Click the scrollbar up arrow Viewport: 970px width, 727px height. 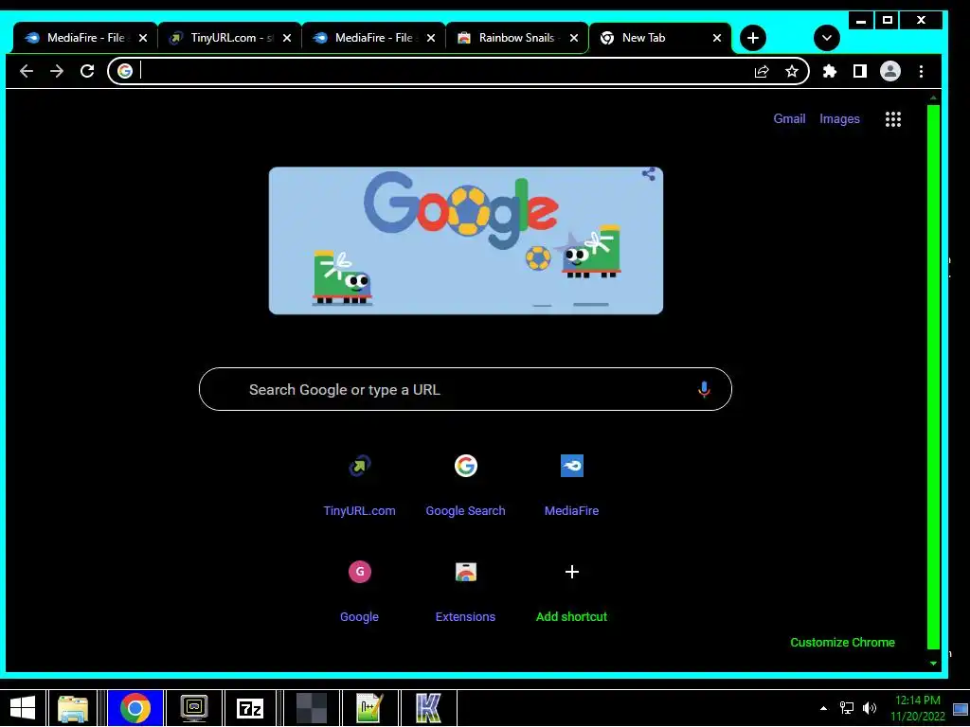933,98
